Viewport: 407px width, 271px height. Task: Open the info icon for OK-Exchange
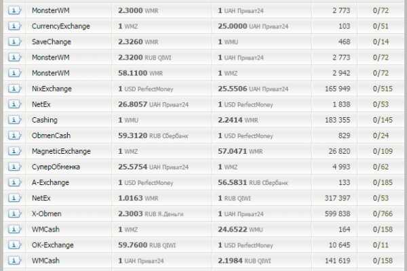coord(15,245)
